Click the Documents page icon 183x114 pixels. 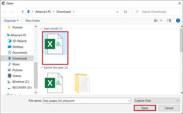9,53
